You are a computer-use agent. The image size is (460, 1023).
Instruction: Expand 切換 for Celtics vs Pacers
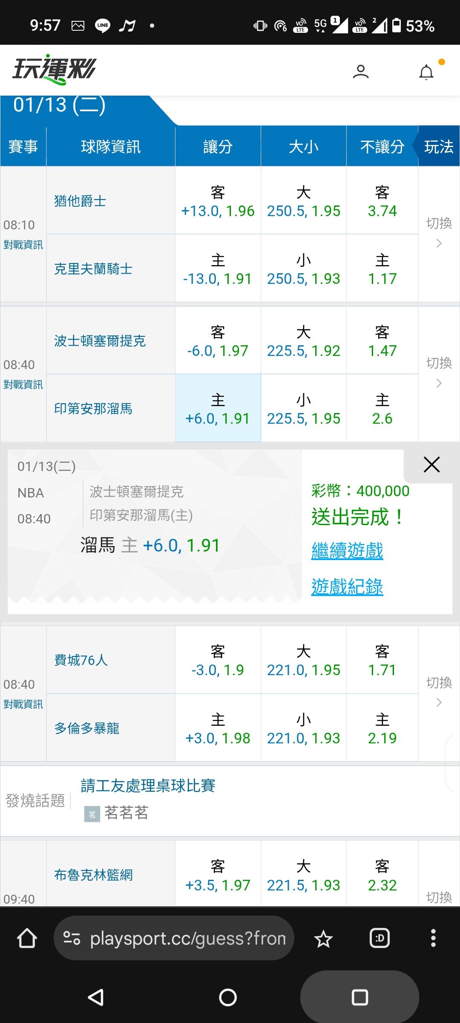click(439, 373)
